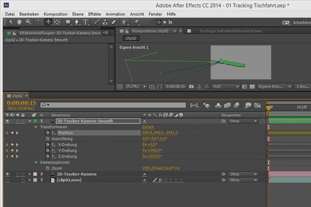Select the Rectangle shape tool
The image size is (311, 207).
pyautogui.click(x=68, y=22)
